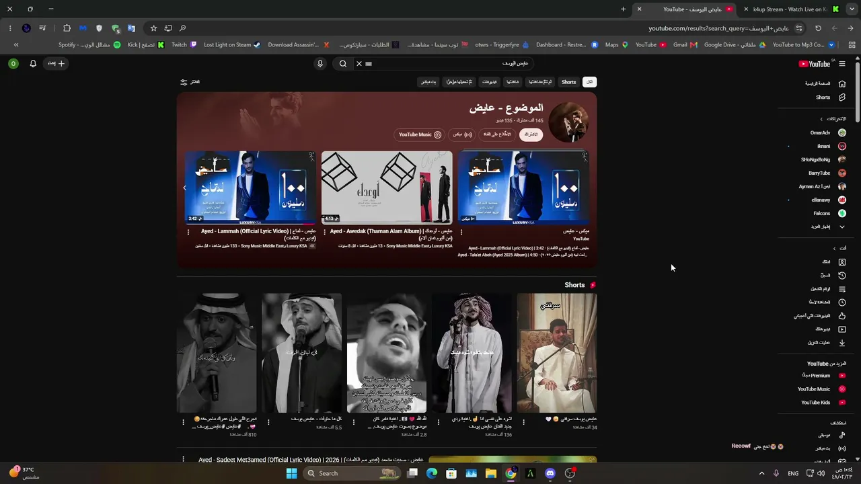Expand the You section header arrow
Screen dimensions: 861x484
834,248
